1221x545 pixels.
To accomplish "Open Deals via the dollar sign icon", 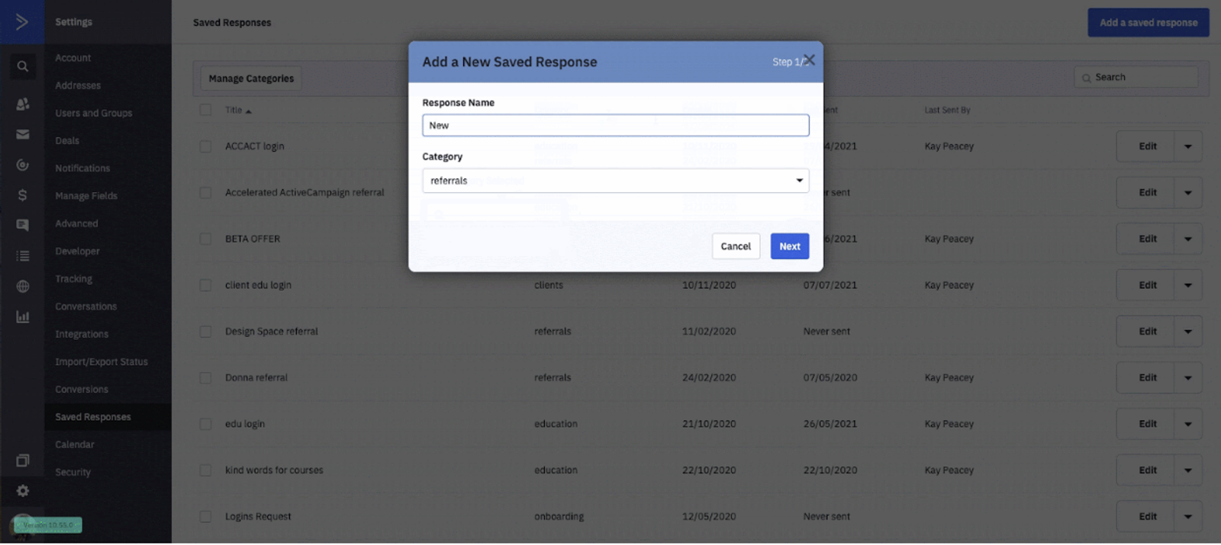I will tap(23, 195).
